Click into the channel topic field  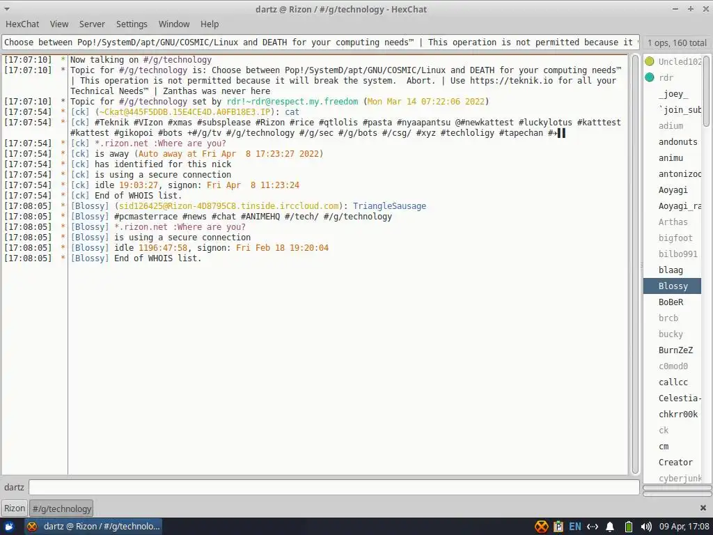(x=320, y=42)
